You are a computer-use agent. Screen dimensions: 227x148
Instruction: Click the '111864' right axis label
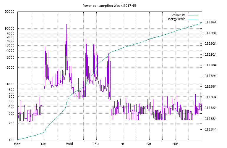pos(210,108)
